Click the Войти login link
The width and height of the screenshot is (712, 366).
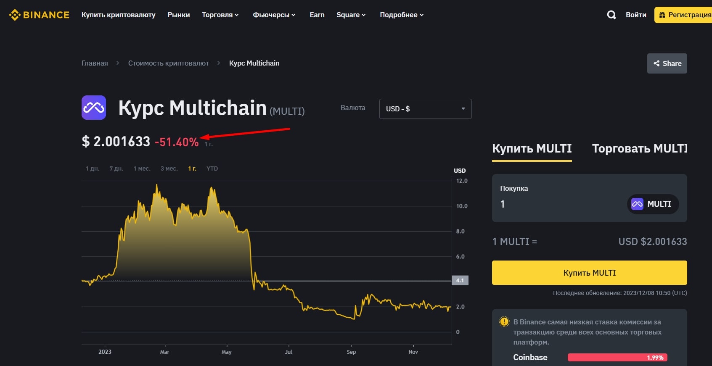click(636, 15)
